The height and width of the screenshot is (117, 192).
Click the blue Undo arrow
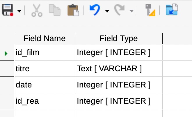click(95, 10)
